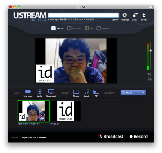Add a Screencast source
The height and width of the screenshot is (153, 162).
[x=51, y=93]
